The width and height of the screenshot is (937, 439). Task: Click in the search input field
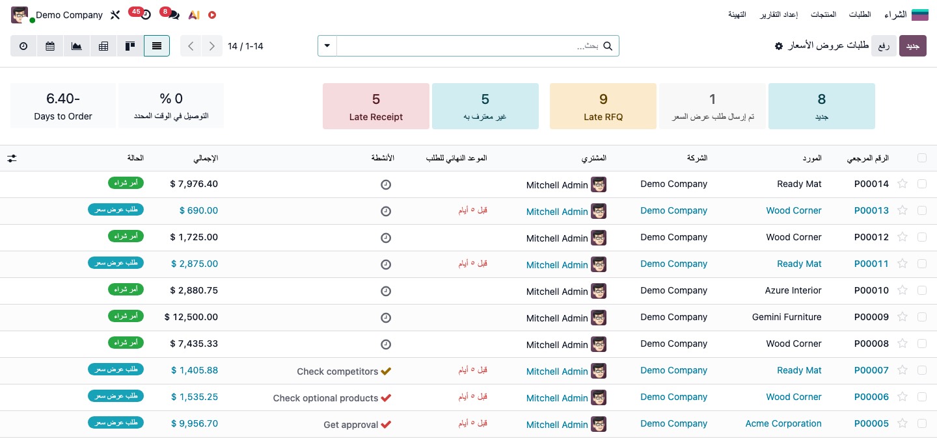tap(468, 46)
